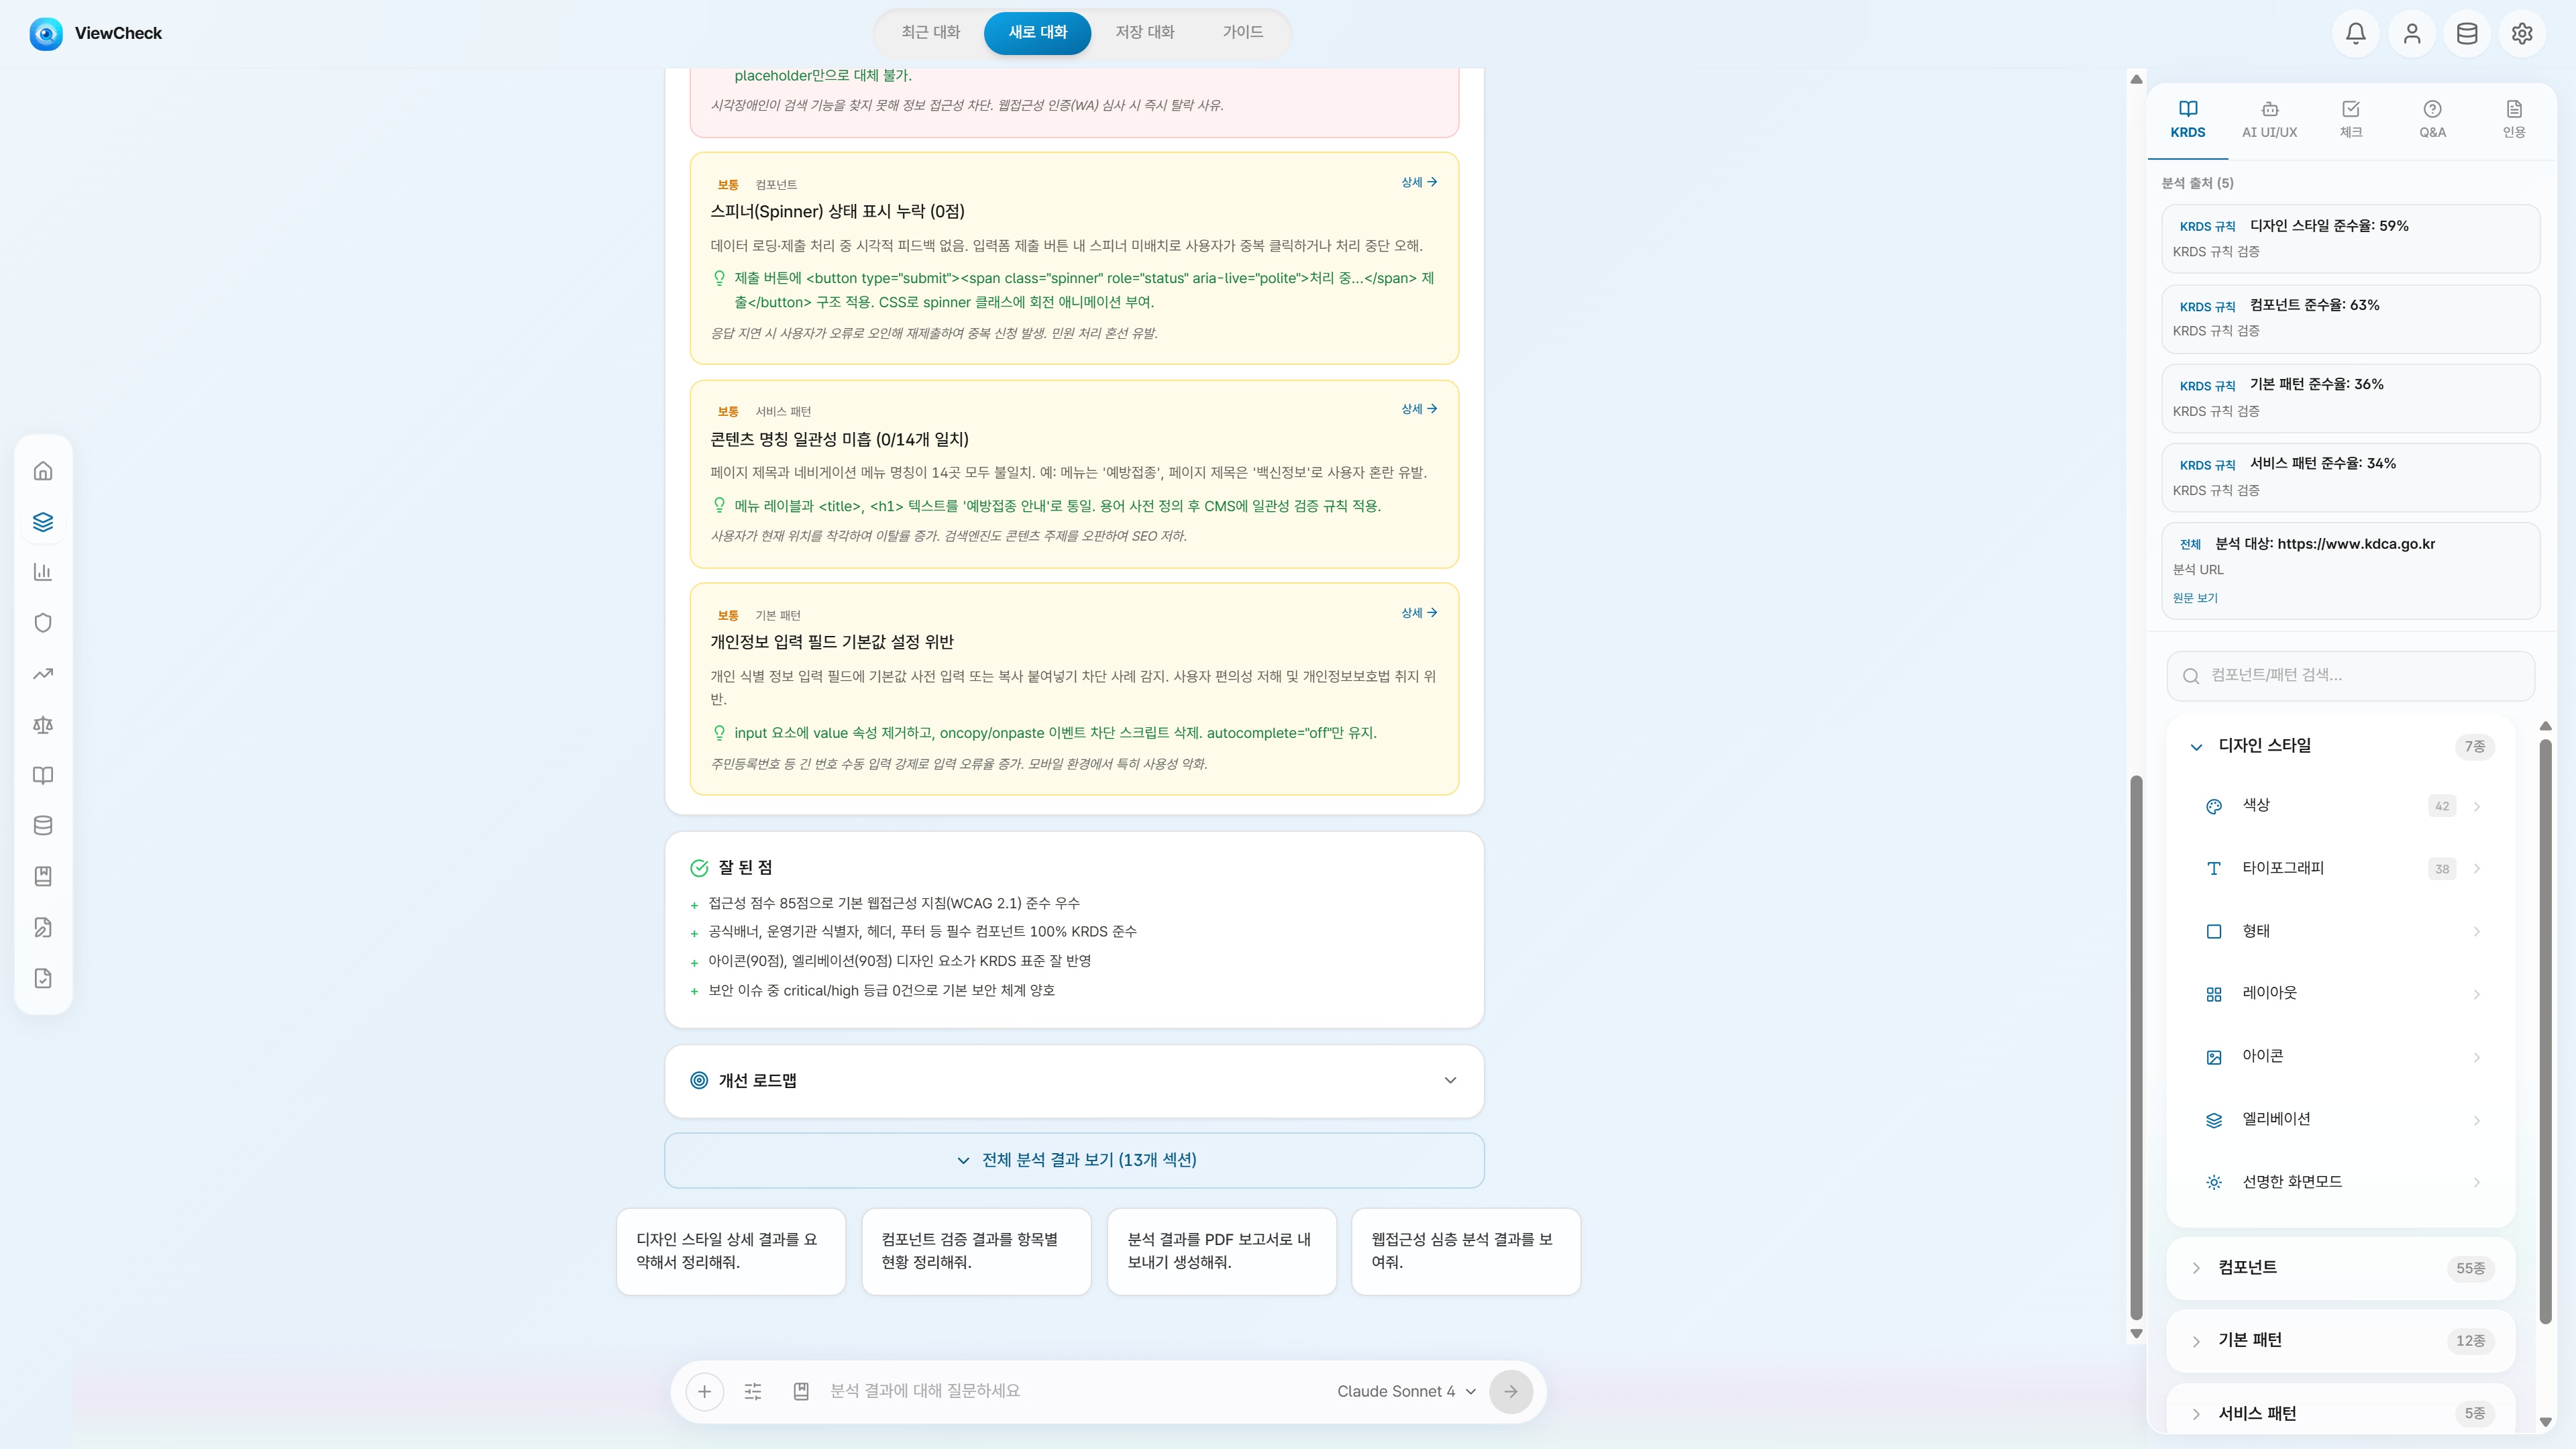Open the filter sliders icon in chat box
This screenshot has width=2576, height=1449.
(753, 1391)
